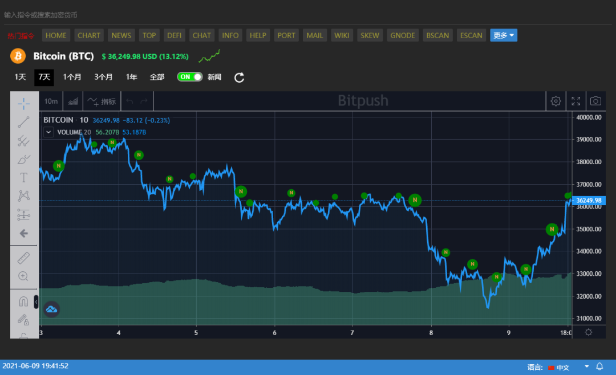Screen dimensions: 616x375
Task: Toggle the drawing lock pencil icon
Action: (23, 319)
